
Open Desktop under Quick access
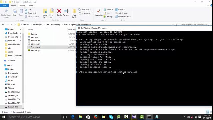12,29
